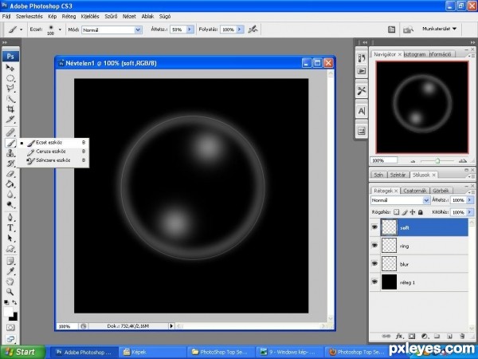Select the Slice tool
Screen dimensions: 478x359
tap(10, 119)
